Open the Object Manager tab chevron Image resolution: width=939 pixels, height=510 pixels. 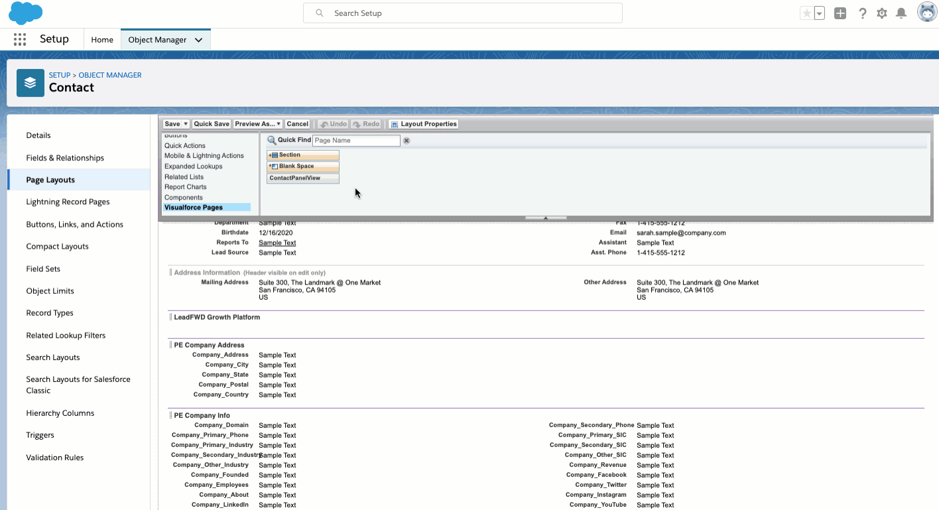198,40
